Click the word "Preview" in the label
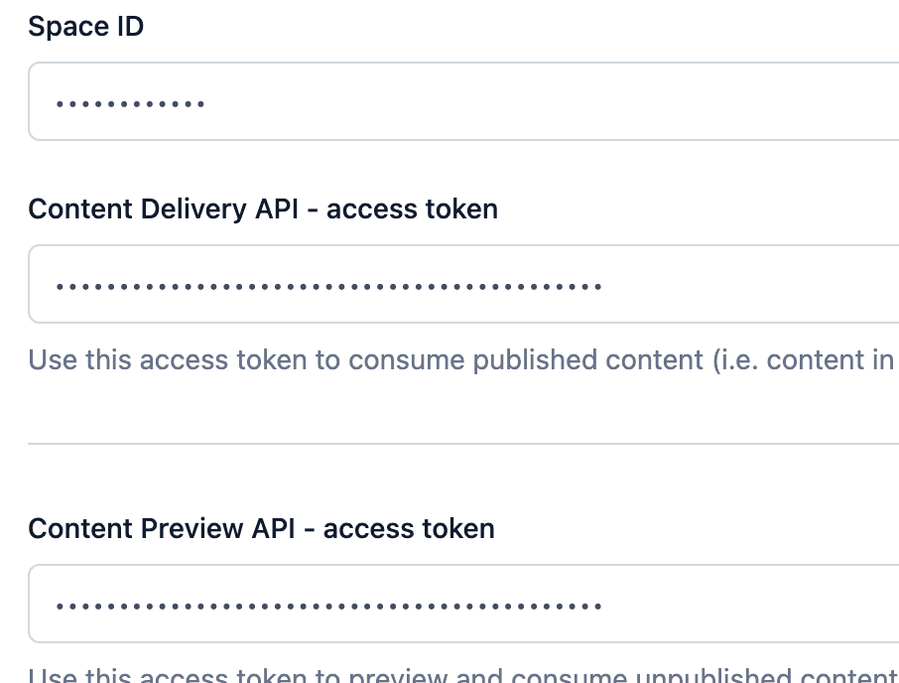The height and width of the screenshot is (683, 899). click(190, 528)
